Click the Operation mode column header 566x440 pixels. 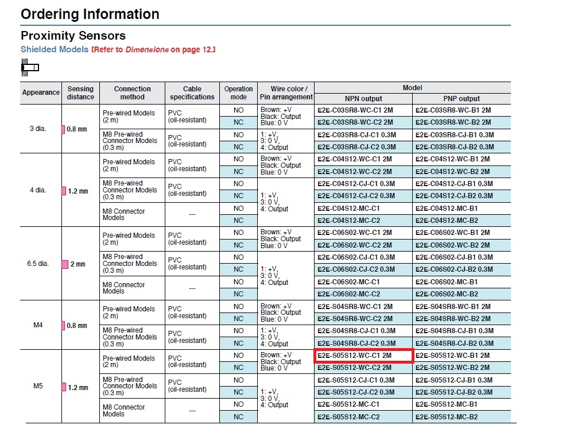pyautogui.click(x=238, y=93)
